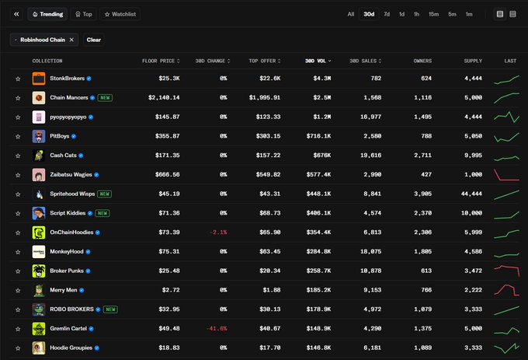Star ROBO BROKERS to add to watchlist

click(x=18, y=309)
